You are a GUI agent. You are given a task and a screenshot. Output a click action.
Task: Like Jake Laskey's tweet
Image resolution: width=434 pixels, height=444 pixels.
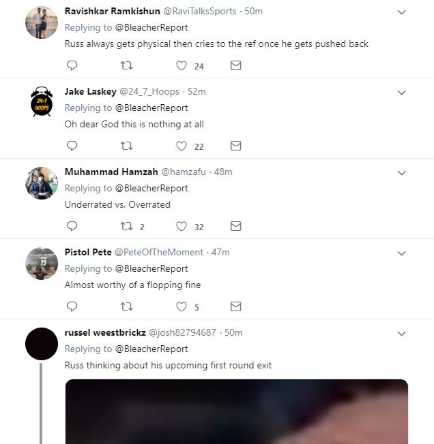point(182,146)
